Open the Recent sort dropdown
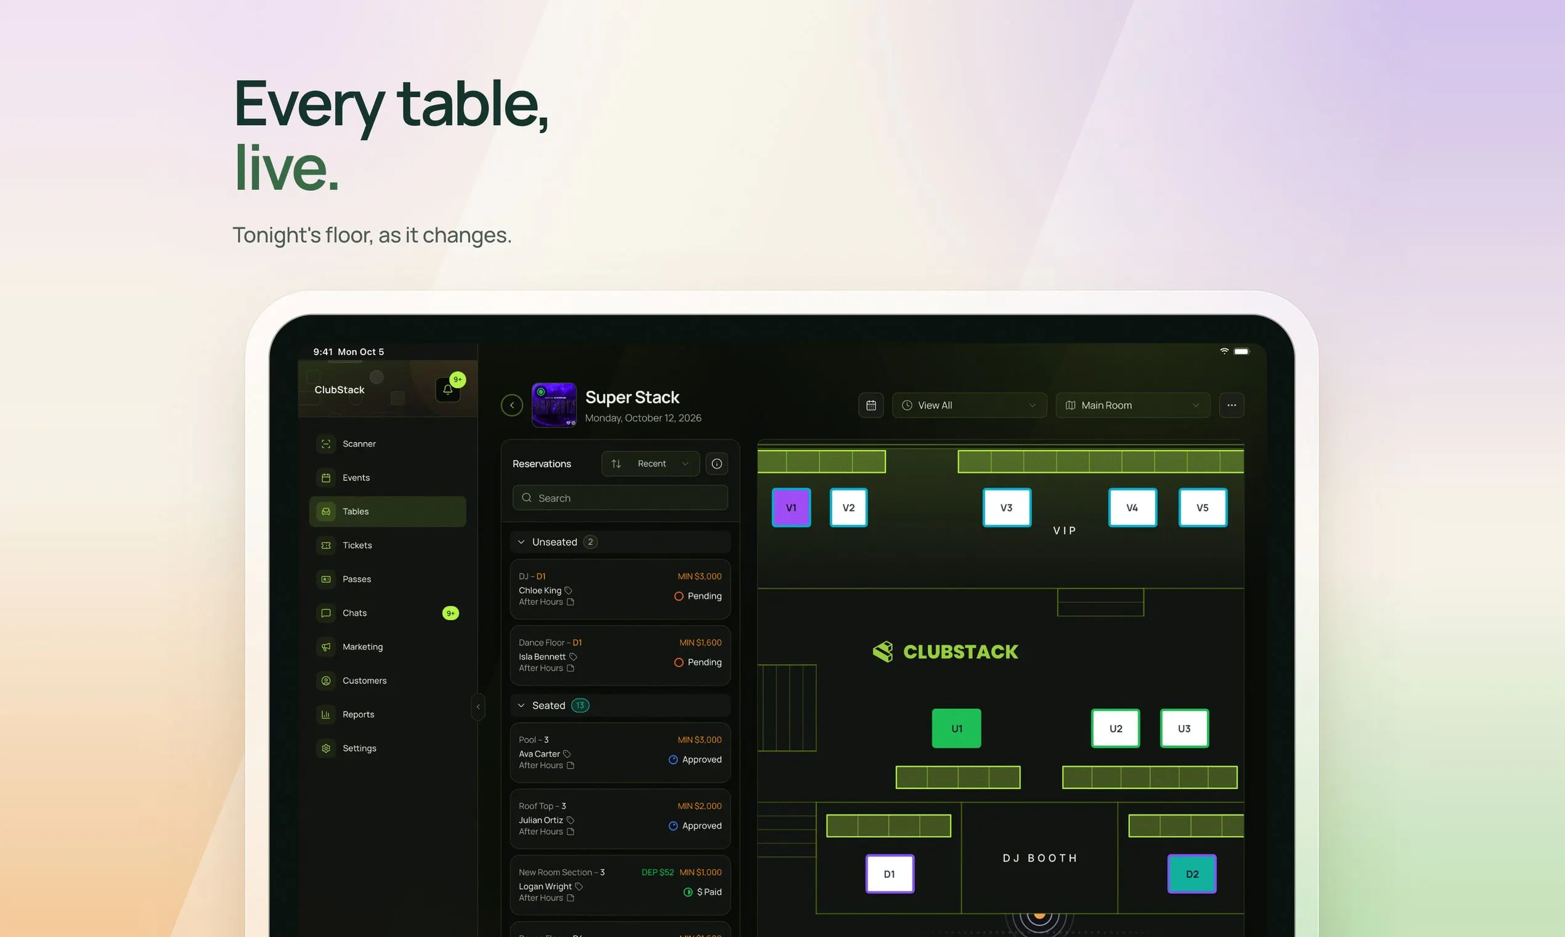Image resolution: width=1565 pixels, height=937 pixels. 650,464
